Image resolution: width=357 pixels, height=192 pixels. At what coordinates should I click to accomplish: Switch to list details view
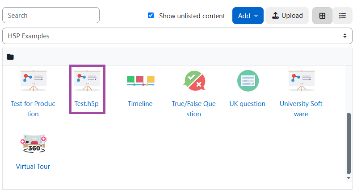[342, 16]
